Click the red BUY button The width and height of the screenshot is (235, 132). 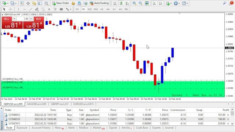click(x=39, y=19)
